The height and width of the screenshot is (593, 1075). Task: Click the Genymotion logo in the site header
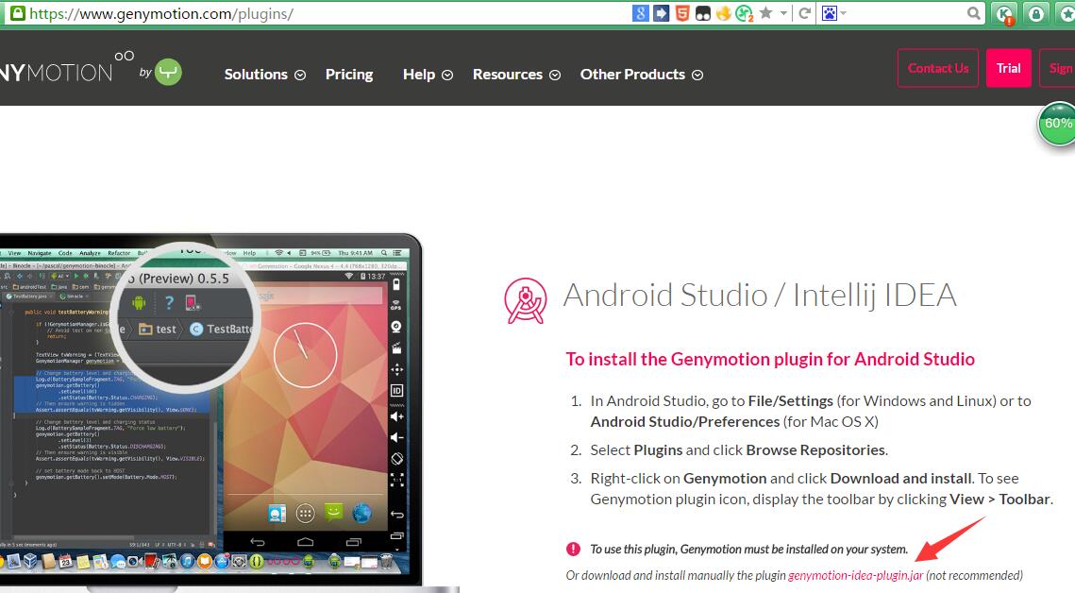point(66,69)
